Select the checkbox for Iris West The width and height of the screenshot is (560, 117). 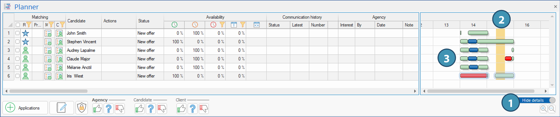point(18,76)
